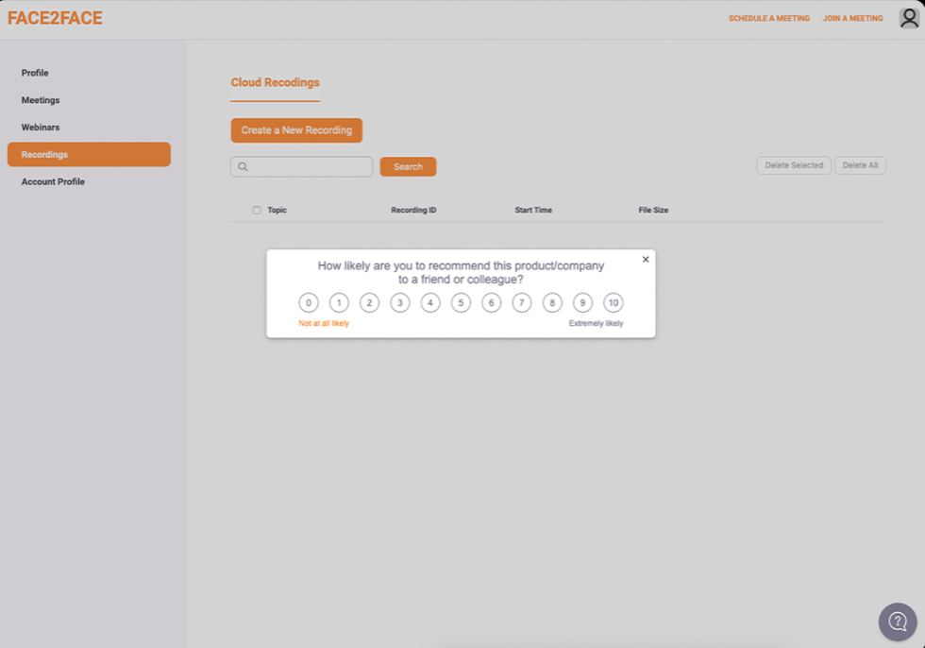Open the Account Profile section
Viewport: 925px width, 648px height.
53,181
